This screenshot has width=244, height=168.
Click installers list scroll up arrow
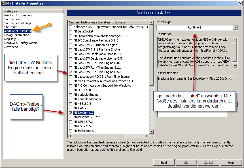152,23
